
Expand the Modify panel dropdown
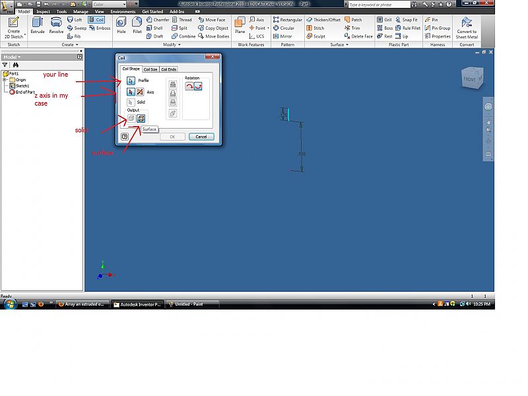(x=172, y=44)
